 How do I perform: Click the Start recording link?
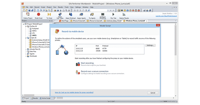click(x=87, y=63)
